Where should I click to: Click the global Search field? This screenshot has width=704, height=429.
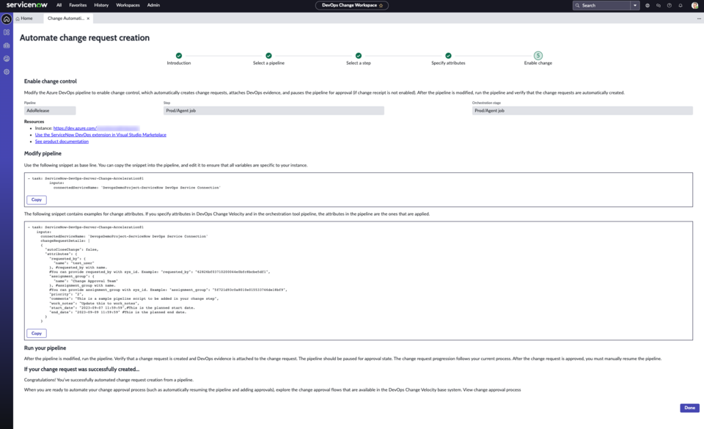click(601, 5)
